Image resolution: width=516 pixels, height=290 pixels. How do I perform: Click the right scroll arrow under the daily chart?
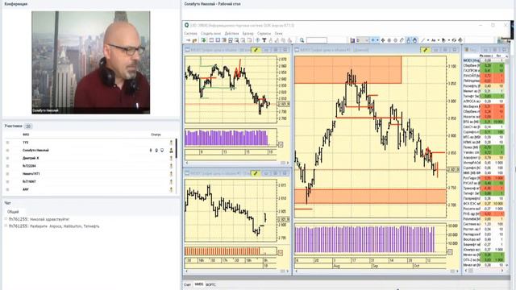click(457, 271)
